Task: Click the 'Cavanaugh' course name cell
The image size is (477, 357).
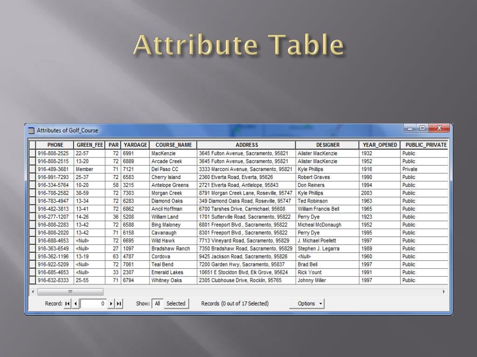Action: coord(173,233)
